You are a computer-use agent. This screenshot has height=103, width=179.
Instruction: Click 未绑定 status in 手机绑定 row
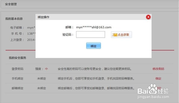(x=42, y=79)
